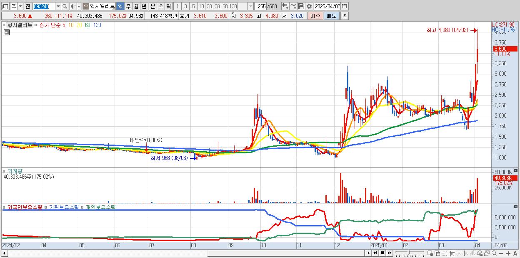This screenshot has height=258, width=520.
Task: Click the 종가 단순 moving average label
Action: click(x=50, y=25)
